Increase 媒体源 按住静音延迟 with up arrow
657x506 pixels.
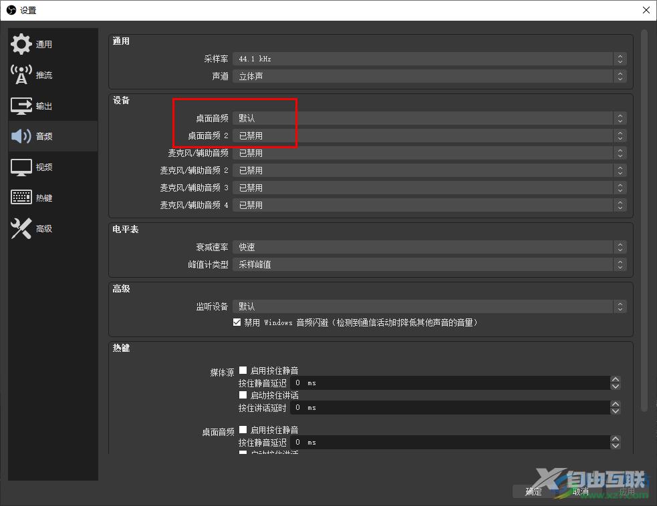click(x=615, y=380)
